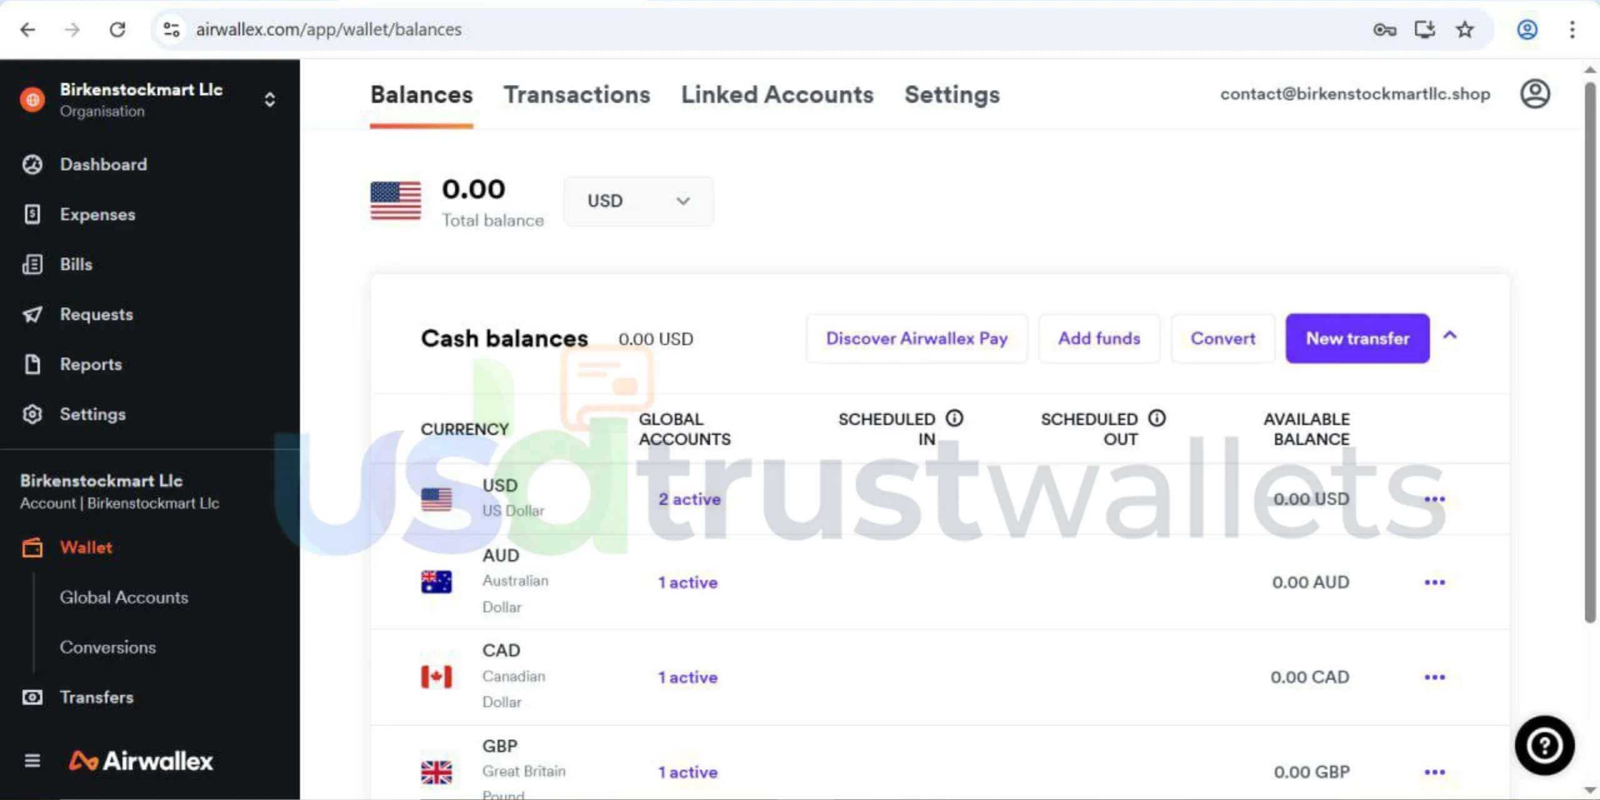Open the organisation switcher for Birkenstockmart Llc

point(269,99)
